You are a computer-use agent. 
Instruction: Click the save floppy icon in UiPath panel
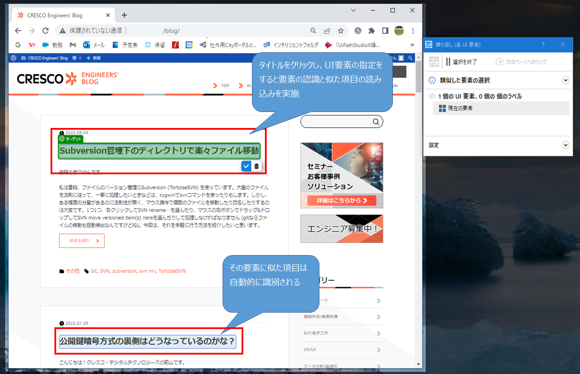[x=434, y=62]
